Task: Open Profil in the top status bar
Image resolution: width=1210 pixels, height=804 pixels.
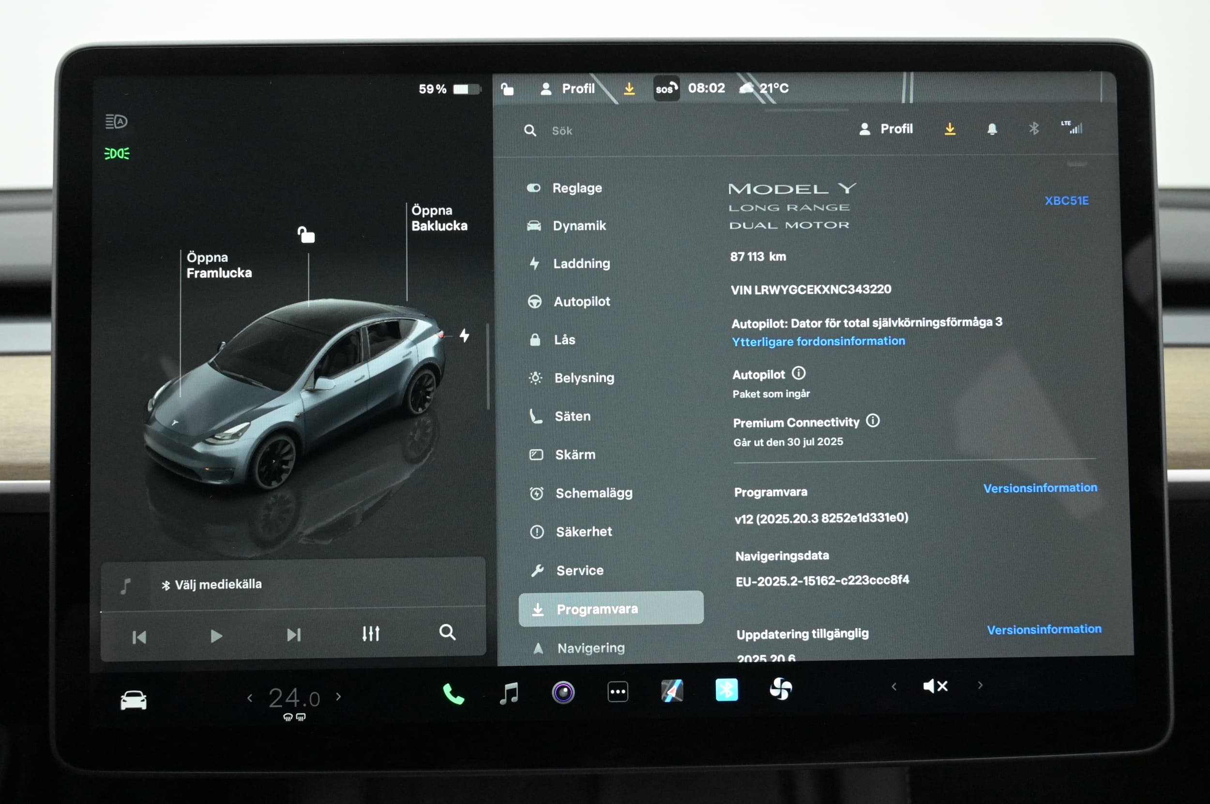Action: (x=568, y=88)
